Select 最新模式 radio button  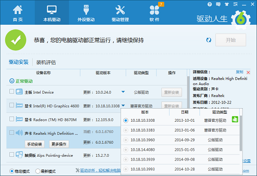click(38, 171)
